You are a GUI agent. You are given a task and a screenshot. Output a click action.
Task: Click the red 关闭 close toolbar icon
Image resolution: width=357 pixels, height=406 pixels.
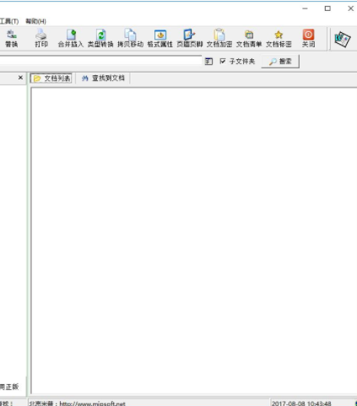(308, 38)
